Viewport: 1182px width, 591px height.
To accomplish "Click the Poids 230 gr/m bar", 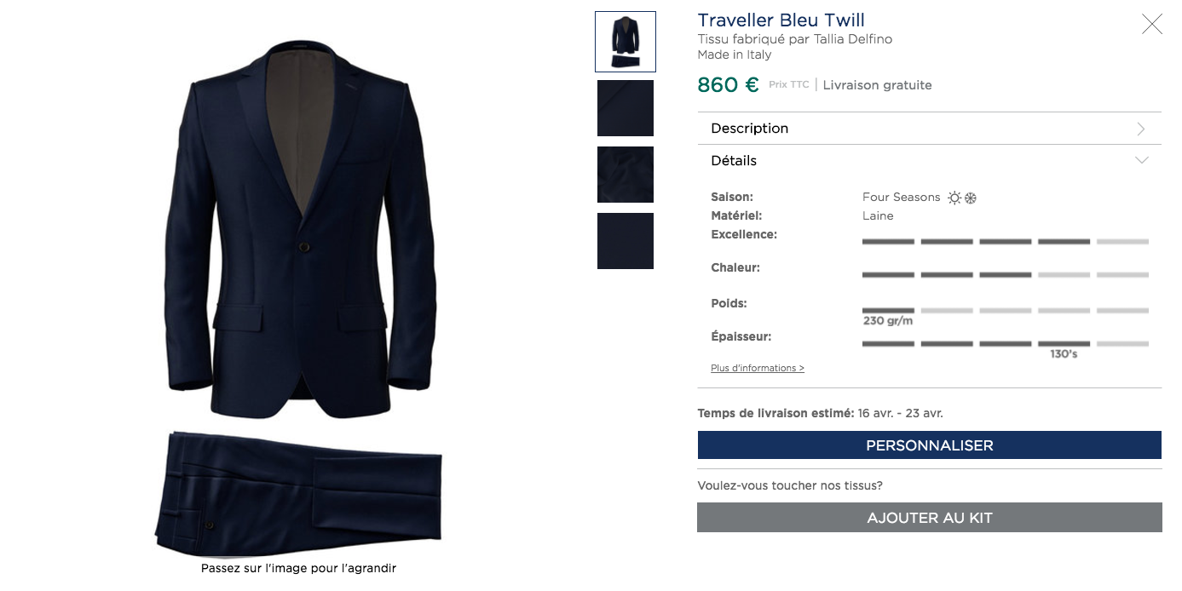I will pyautogui.click(x=888, y=311).
